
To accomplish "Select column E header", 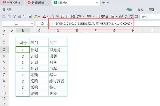I will [x=77, y=31].
